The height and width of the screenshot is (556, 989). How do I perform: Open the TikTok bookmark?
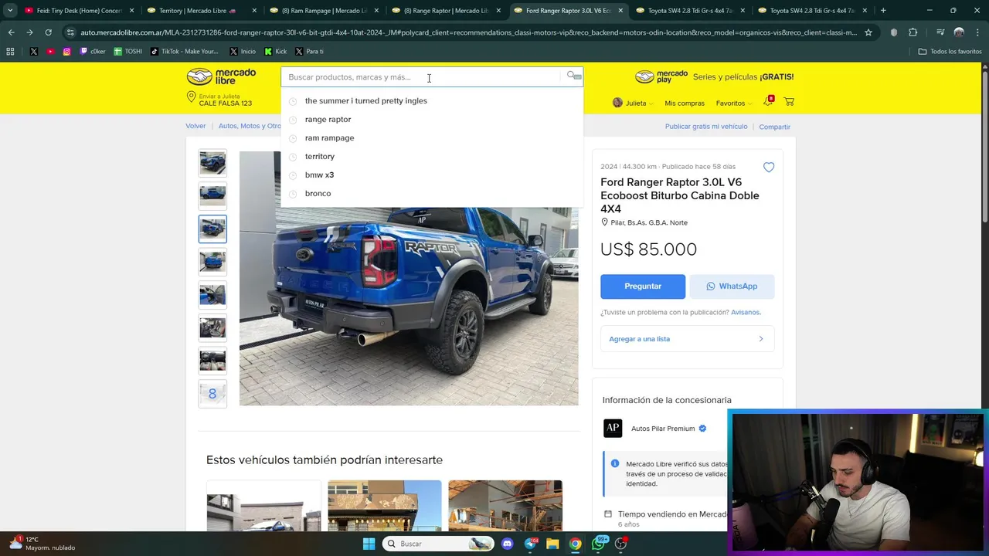coord(185,51)
